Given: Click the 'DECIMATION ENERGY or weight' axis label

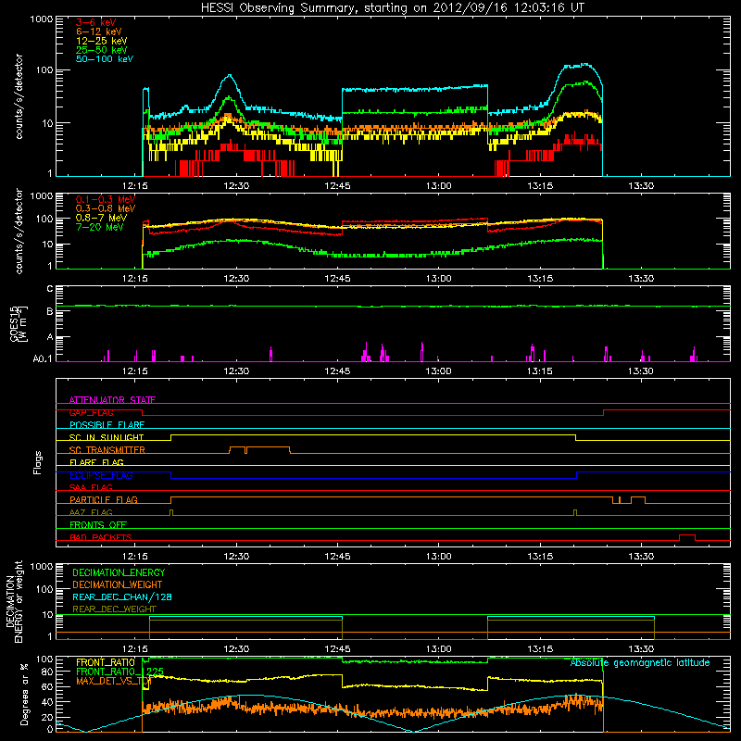Looking at the screenshot, I should click(x=14, y=601).
